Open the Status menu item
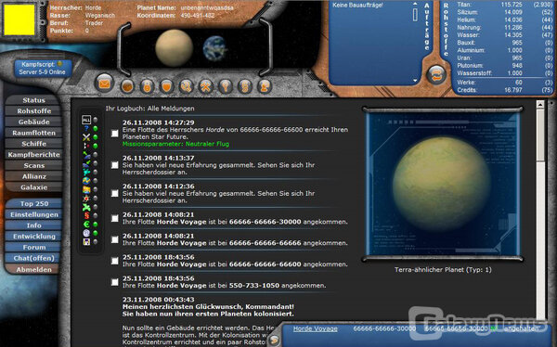 click(33, 100)
